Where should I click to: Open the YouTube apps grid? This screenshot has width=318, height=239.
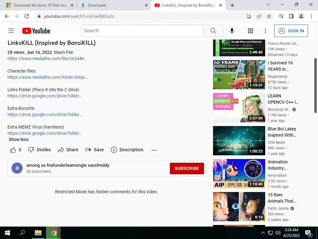(x=251, y=31)
